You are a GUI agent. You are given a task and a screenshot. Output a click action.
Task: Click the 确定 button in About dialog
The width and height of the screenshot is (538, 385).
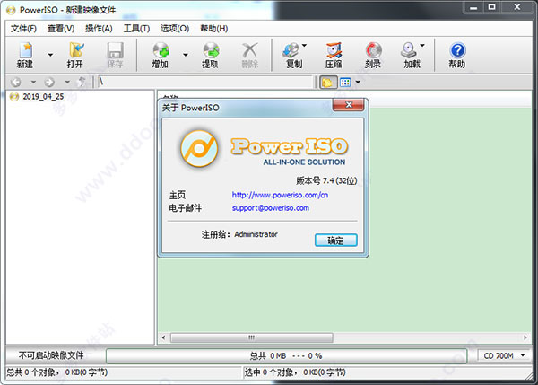pos(336,241)
